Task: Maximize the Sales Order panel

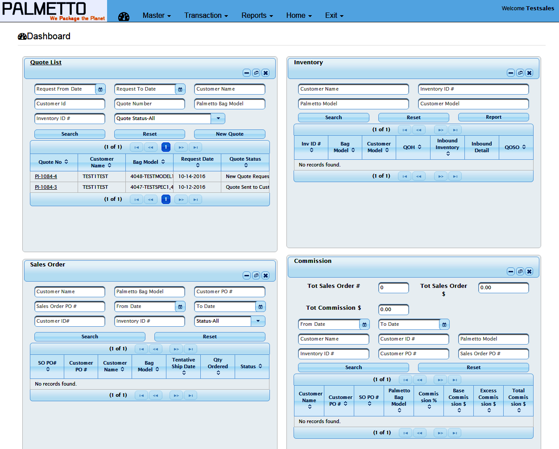Action: click(x=256, y=275)
